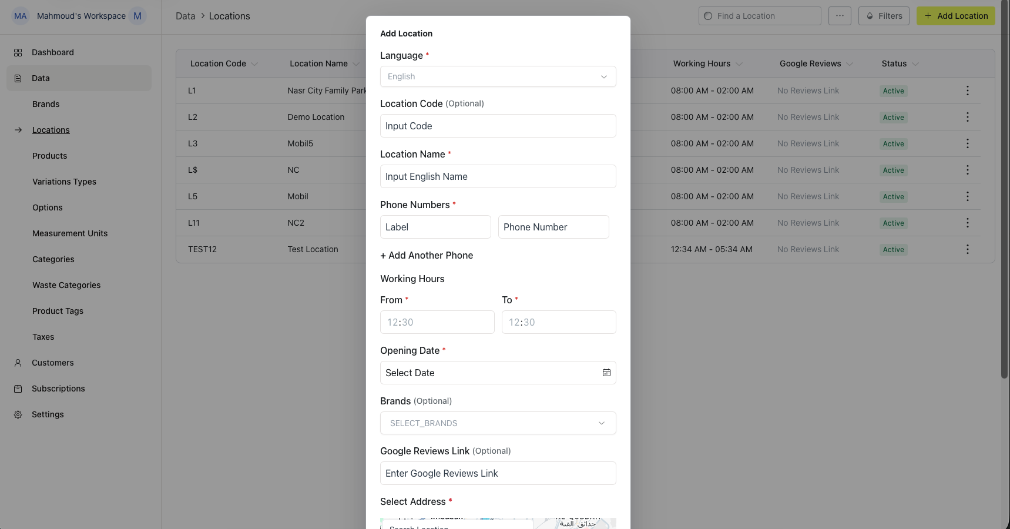Click the Dashboard grid icon
Screen dimensions: 1010x529
click(18, 52)
